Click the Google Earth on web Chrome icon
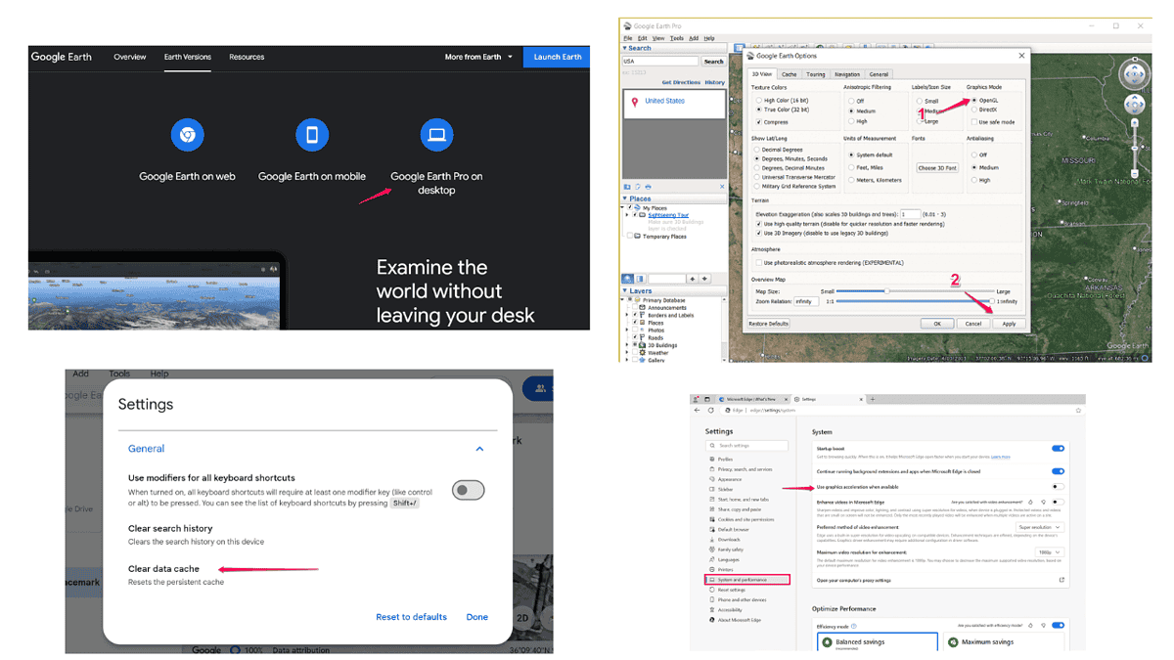1174x660 pixels. (187, 134)
